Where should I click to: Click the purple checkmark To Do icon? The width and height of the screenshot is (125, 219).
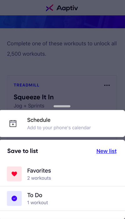(14, 198)
